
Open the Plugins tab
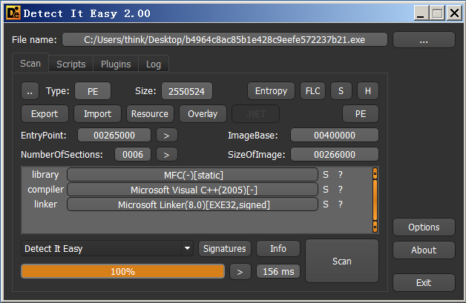coord(116,64)
